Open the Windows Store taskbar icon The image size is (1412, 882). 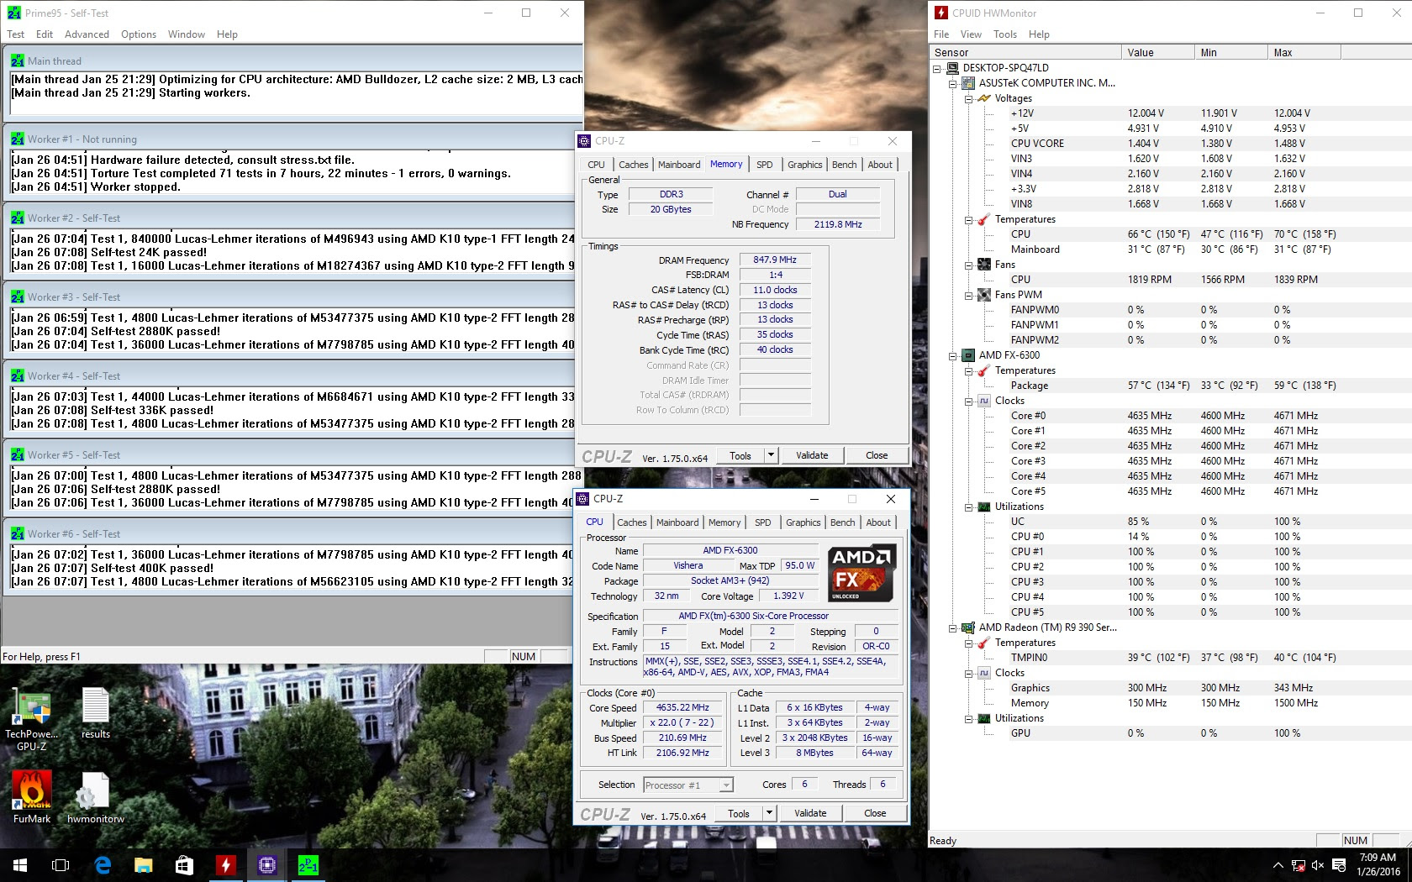185,865
